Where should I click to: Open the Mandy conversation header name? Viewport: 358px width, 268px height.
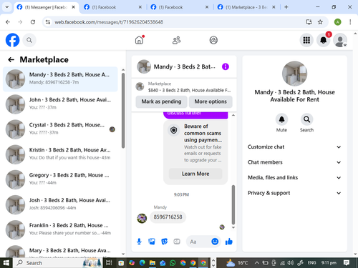[x=184, y=66]
